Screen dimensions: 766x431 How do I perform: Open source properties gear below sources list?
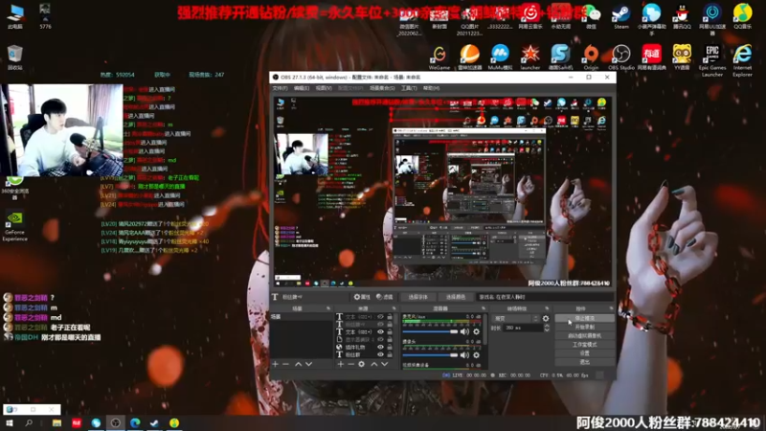(x=362, y=364)
